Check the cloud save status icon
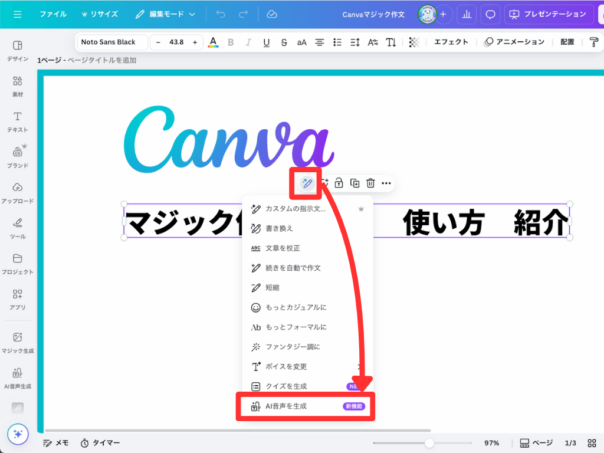604x453 pixels. tap(272, 14)
